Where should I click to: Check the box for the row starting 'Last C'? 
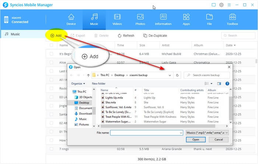pyautogui.click(x=51, y=71)
